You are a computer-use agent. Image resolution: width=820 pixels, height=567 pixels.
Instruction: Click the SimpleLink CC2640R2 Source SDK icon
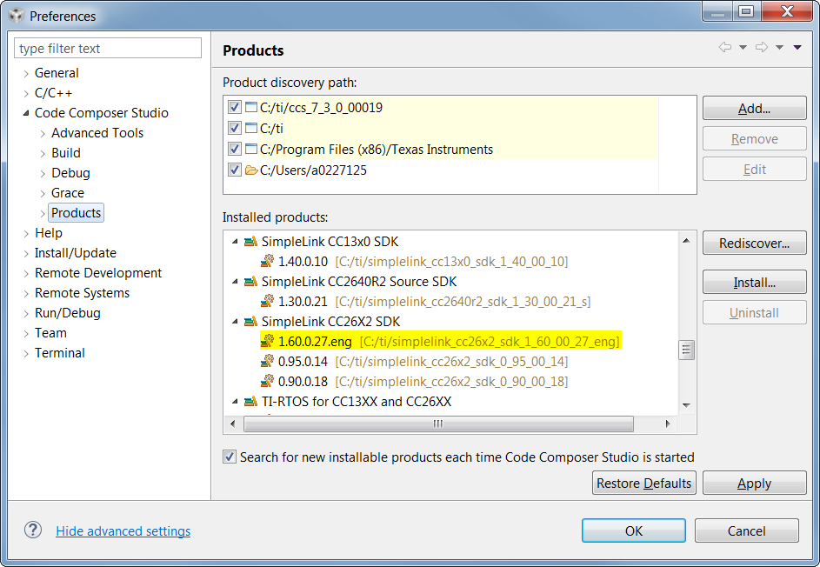250,282
